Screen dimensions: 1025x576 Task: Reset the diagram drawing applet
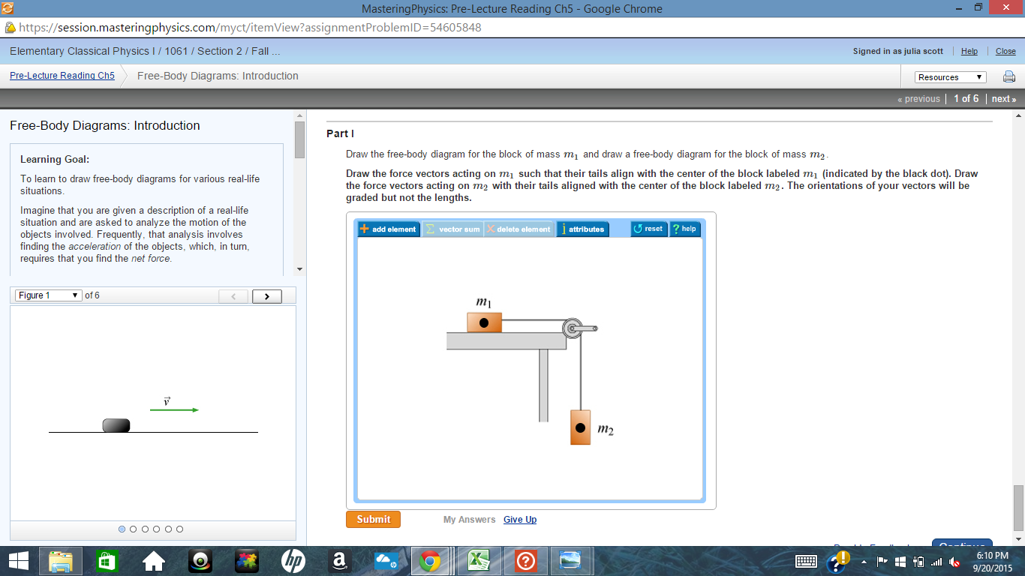click(647, 229)
